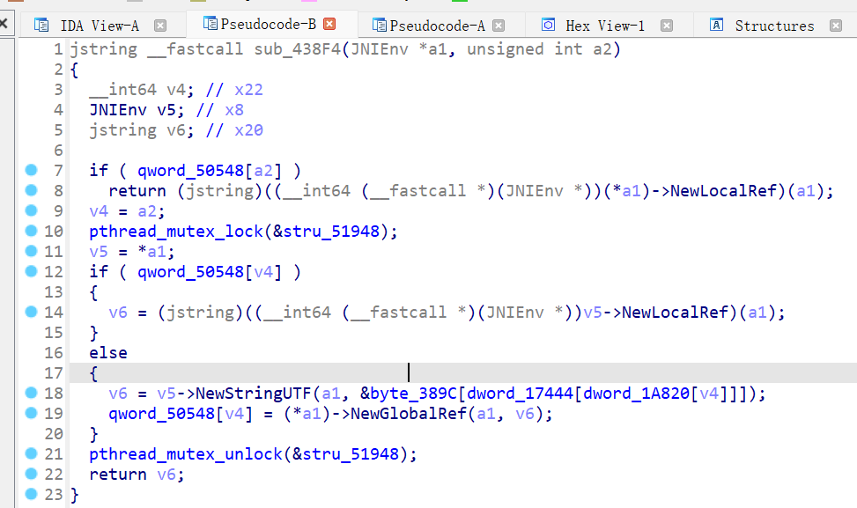Click NewStringUTF on line 18
This screenshot has height=508, width=857.
255,394
